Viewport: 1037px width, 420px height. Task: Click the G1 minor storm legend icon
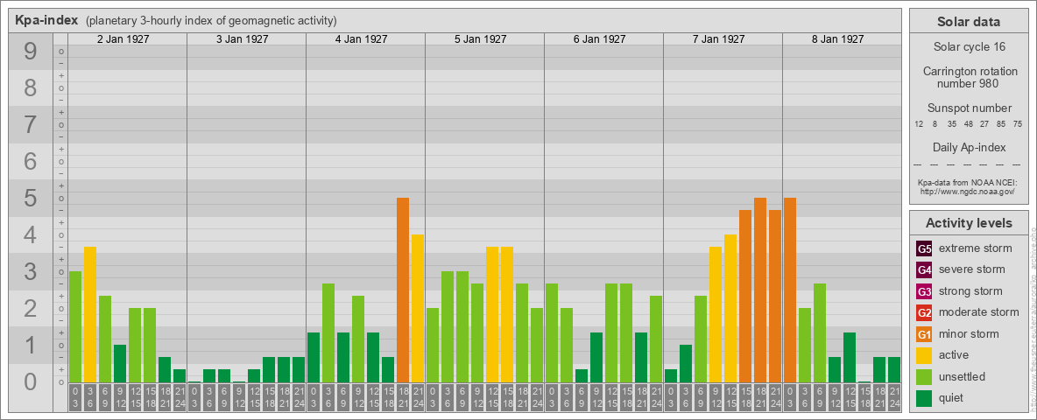pos(924,333)
